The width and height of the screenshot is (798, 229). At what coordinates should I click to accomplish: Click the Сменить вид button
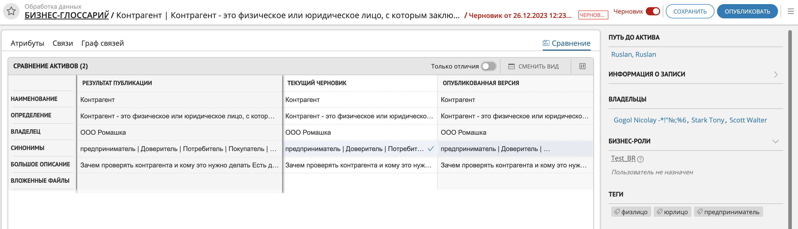(534, 66)
